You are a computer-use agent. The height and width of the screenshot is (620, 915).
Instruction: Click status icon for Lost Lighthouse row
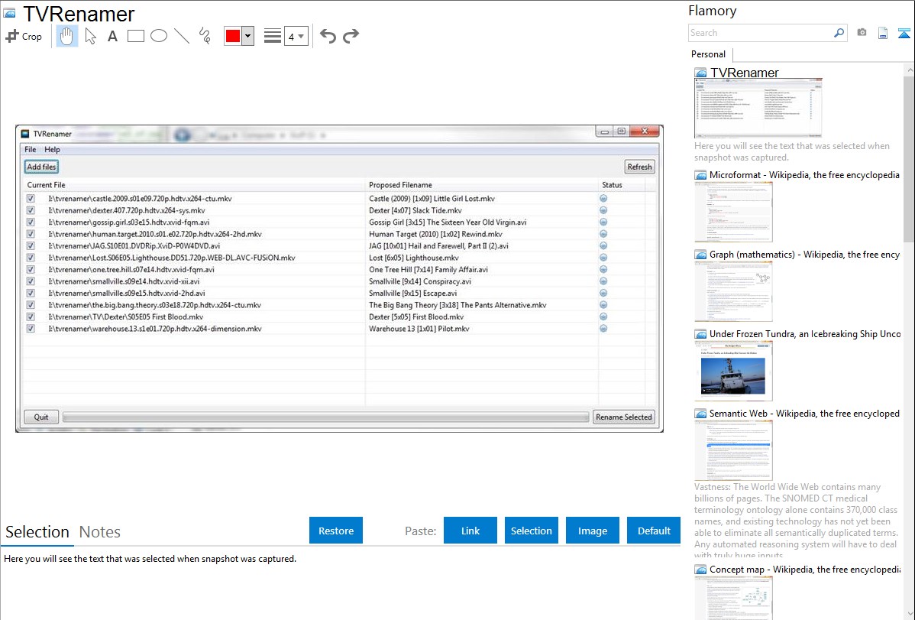603,258
